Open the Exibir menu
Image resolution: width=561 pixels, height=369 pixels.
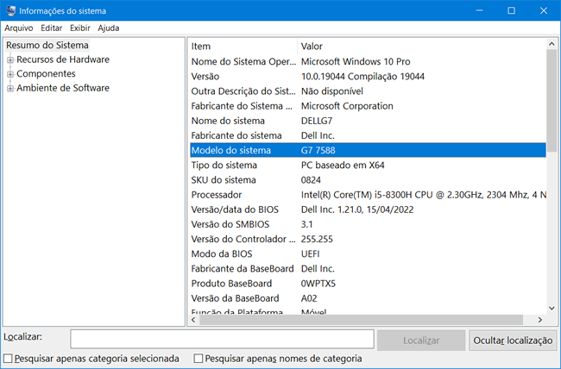coord(80,28)
